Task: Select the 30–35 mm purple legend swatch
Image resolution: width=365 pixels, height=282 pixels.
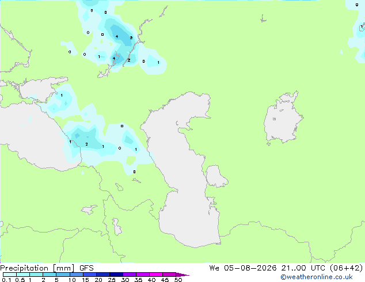Action: (x=129, y=275)
